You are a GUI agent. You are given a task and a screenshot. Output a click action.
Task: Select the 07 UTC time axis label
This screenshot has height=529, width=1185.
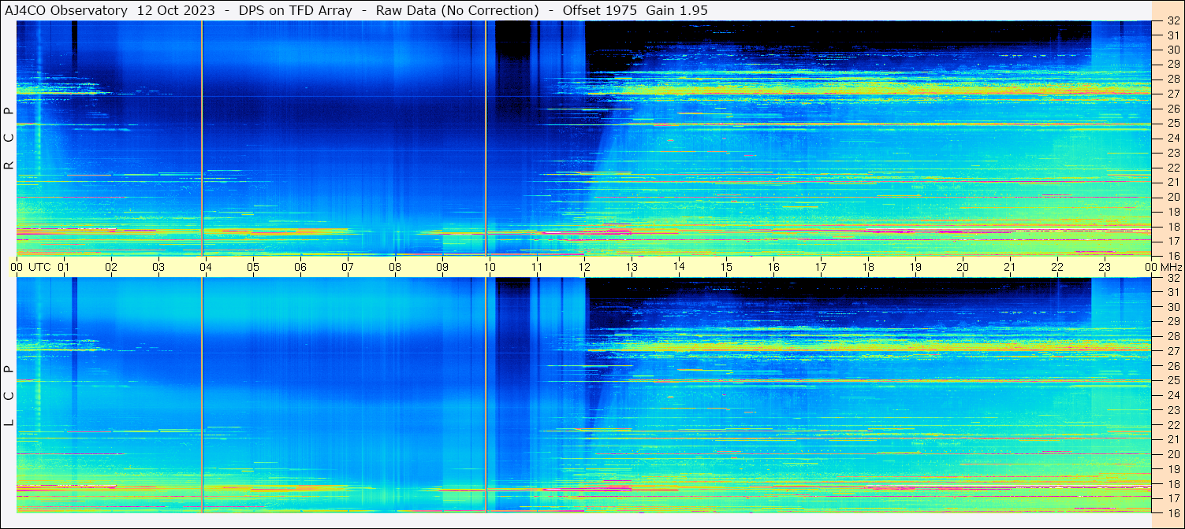pos(347,267)
